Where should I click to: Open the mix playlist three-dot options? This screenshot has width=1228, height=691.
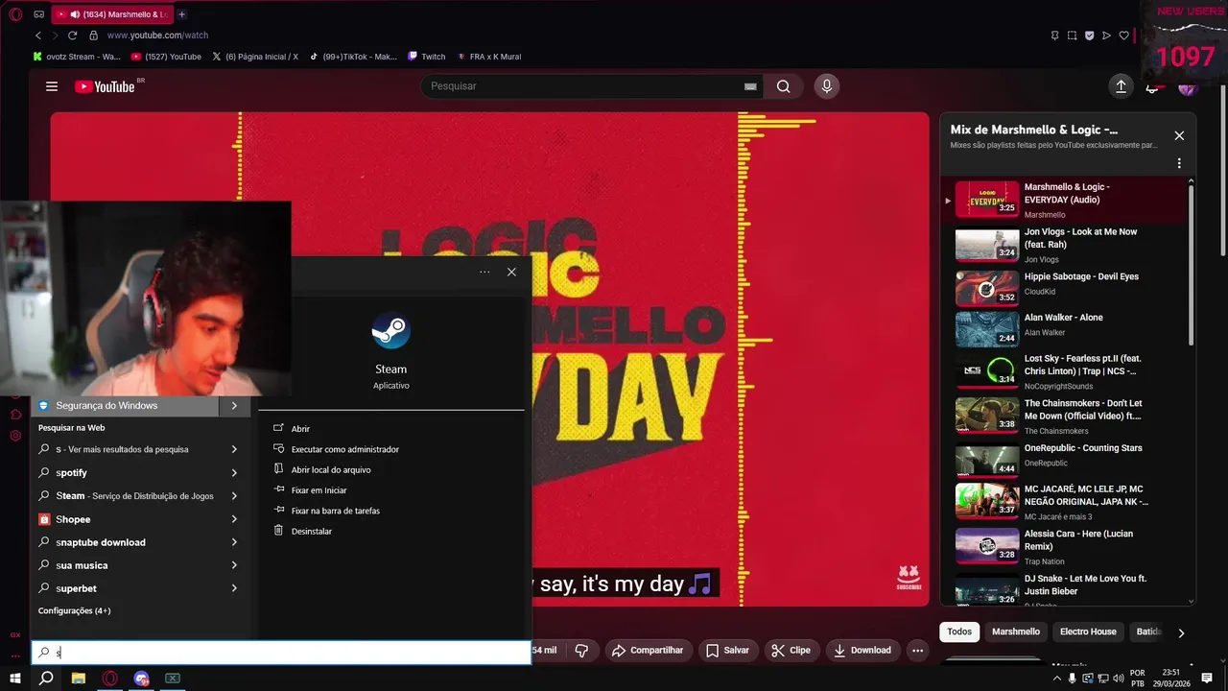coord(1179,163)
